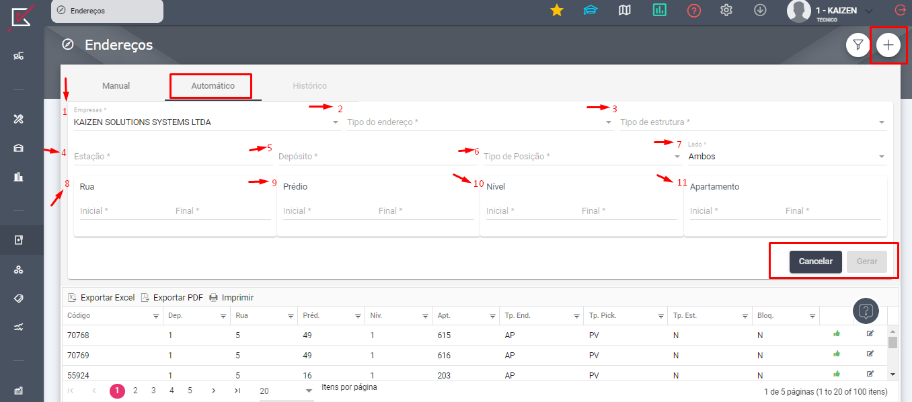
Task: Open the Tipo de estrutura dropdown
Action: pyautogui.click(x=753, y=122)
